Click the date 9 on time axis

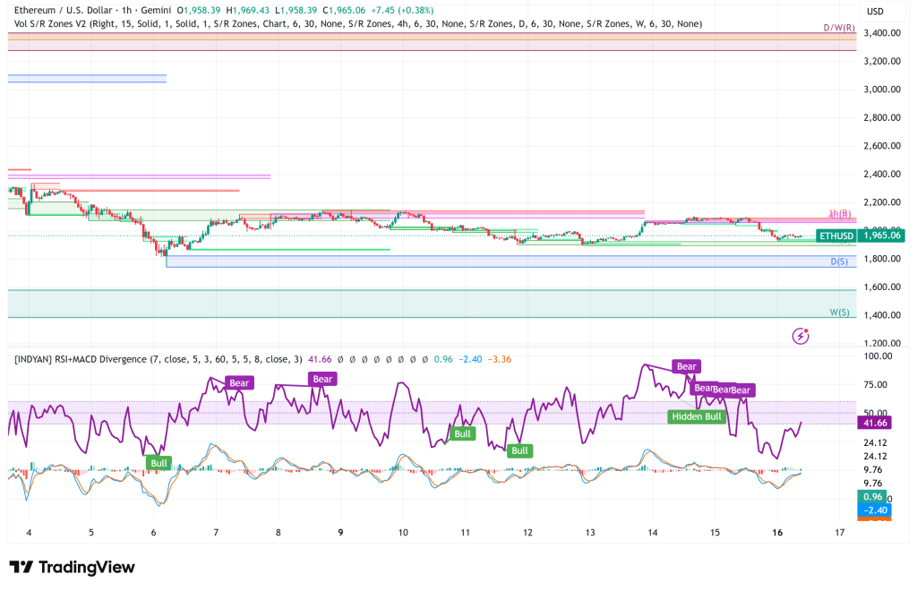(x=340, y=532)
